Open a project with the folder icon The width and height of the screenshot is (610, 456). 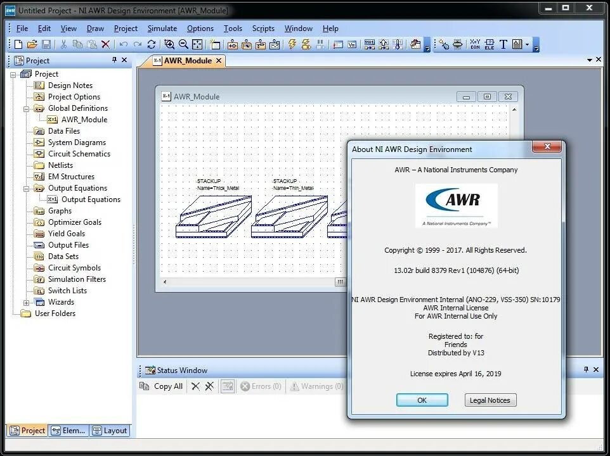point(32,44)
